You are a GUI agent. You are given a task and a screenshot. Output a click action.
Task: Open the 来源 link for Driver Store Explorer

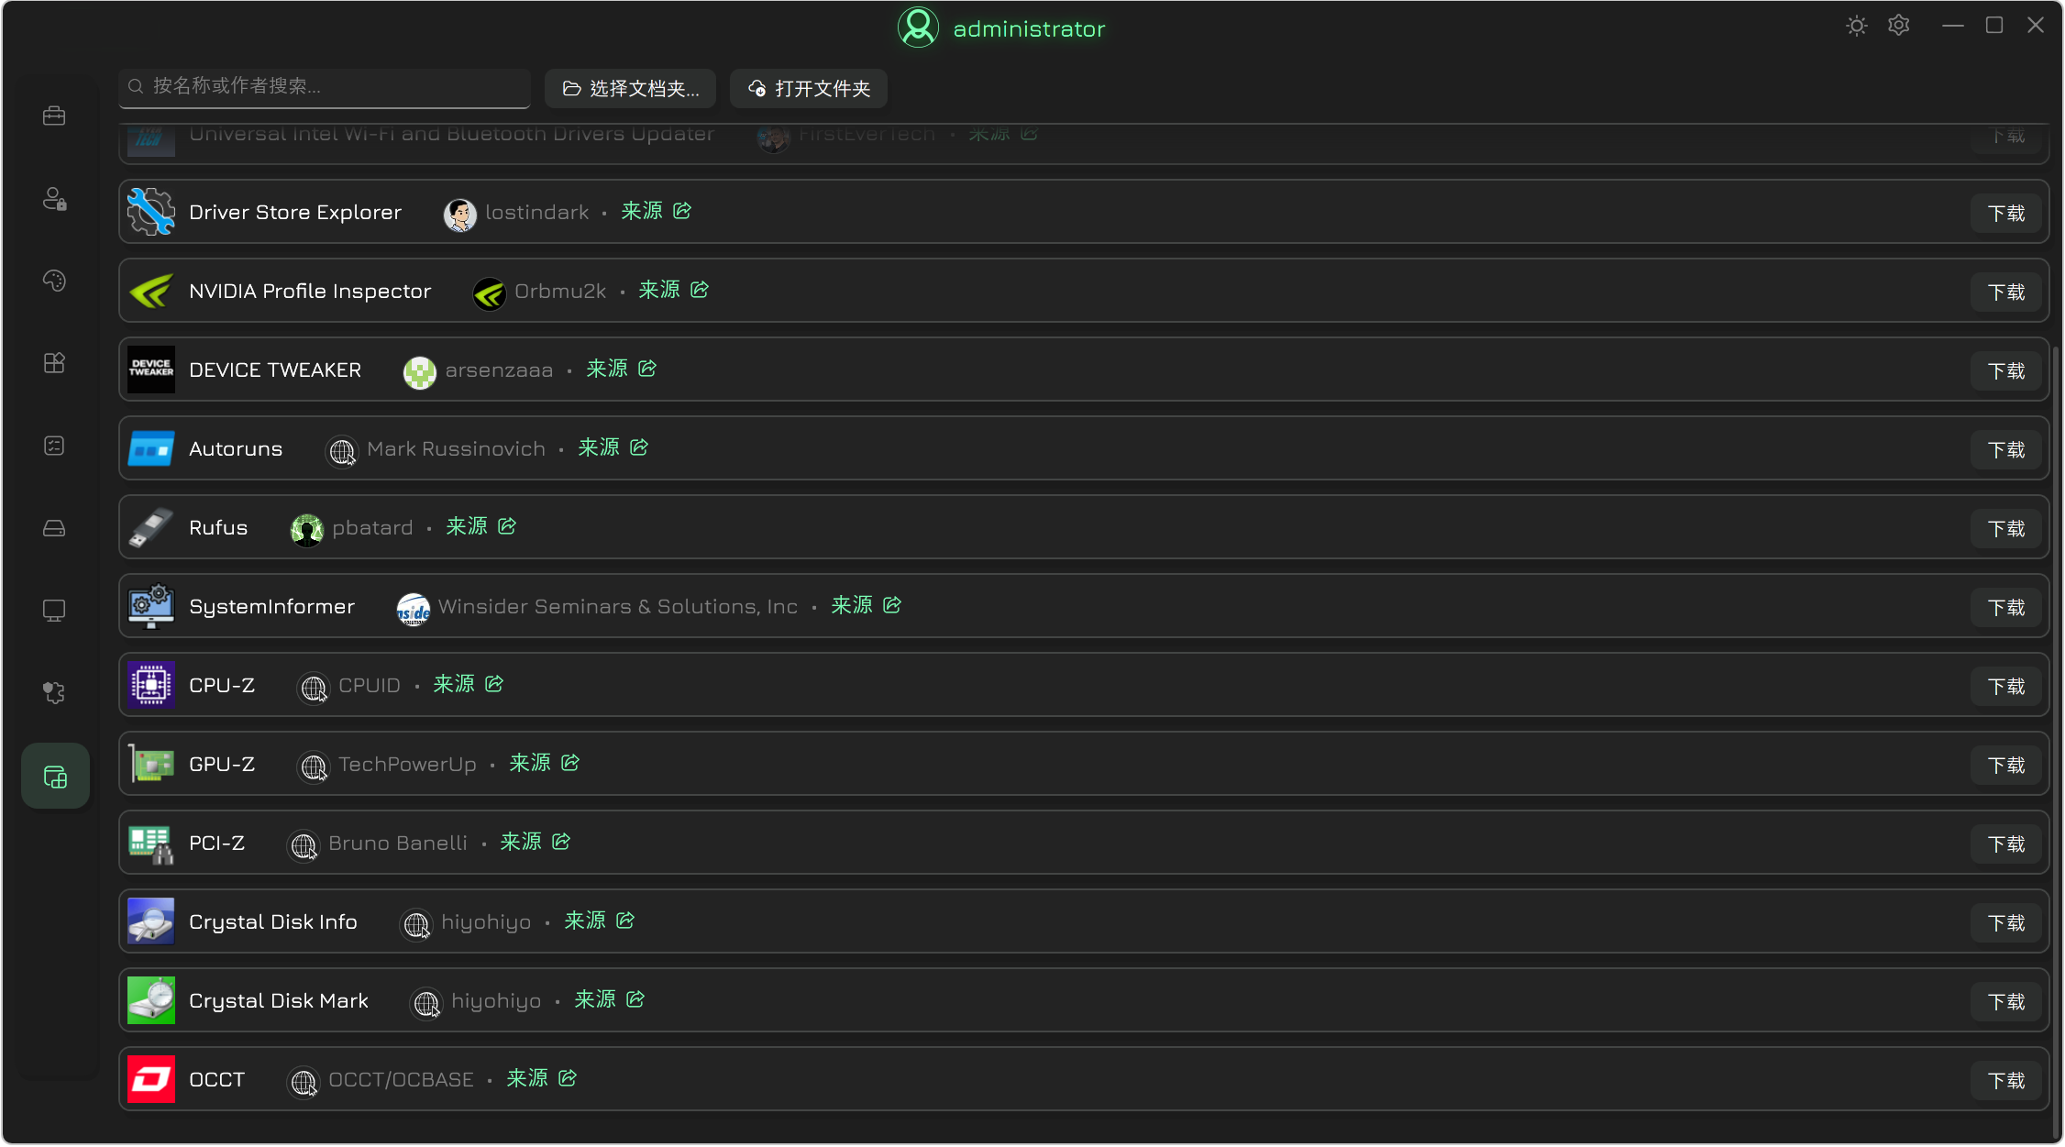pyautogui.click(x=657, y=211)
